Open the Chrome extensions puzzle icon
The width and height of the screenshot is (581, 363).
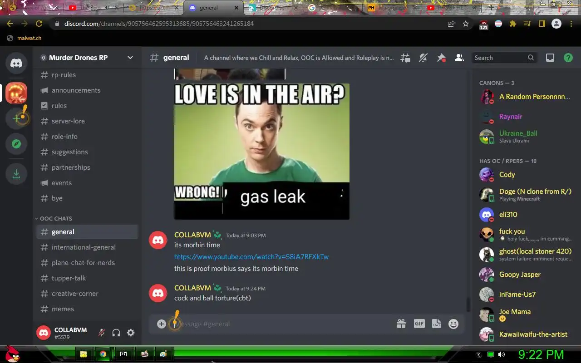click(x=513, y=24)
